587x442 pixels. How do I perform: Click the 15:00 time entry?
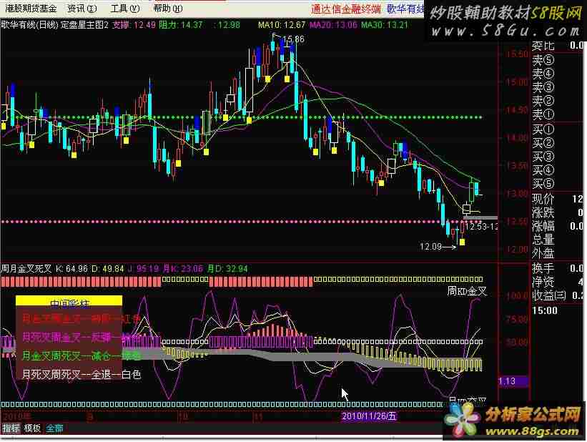pos(545,310)
